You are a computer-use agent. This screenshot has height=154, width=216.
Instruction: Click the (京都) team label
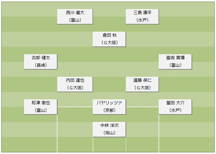(x=109, y=110)
